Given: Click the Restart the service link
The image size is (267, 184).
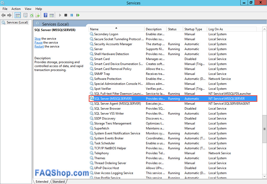Looking at the screenshot, I should click(39, 46).
